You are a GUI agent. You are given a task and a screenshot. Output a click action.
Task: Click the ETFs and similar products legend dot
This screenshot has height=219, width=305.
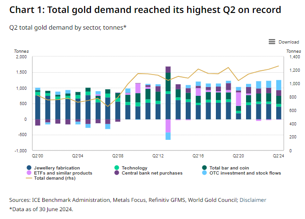30,173
